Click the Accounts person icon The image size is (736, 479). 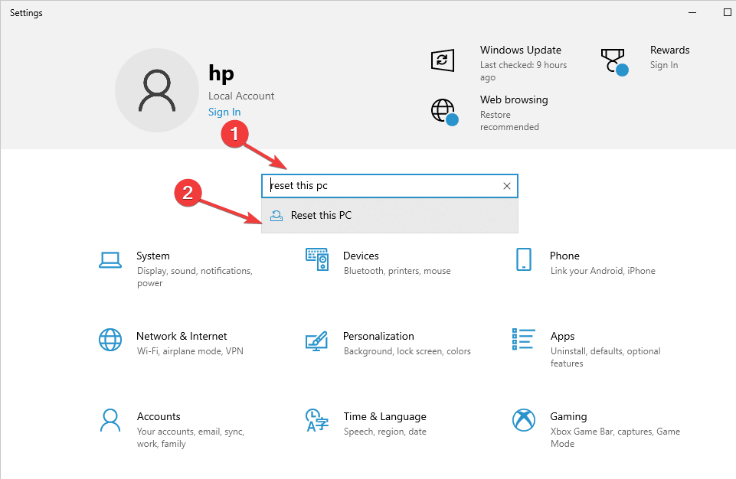(110, 420)
